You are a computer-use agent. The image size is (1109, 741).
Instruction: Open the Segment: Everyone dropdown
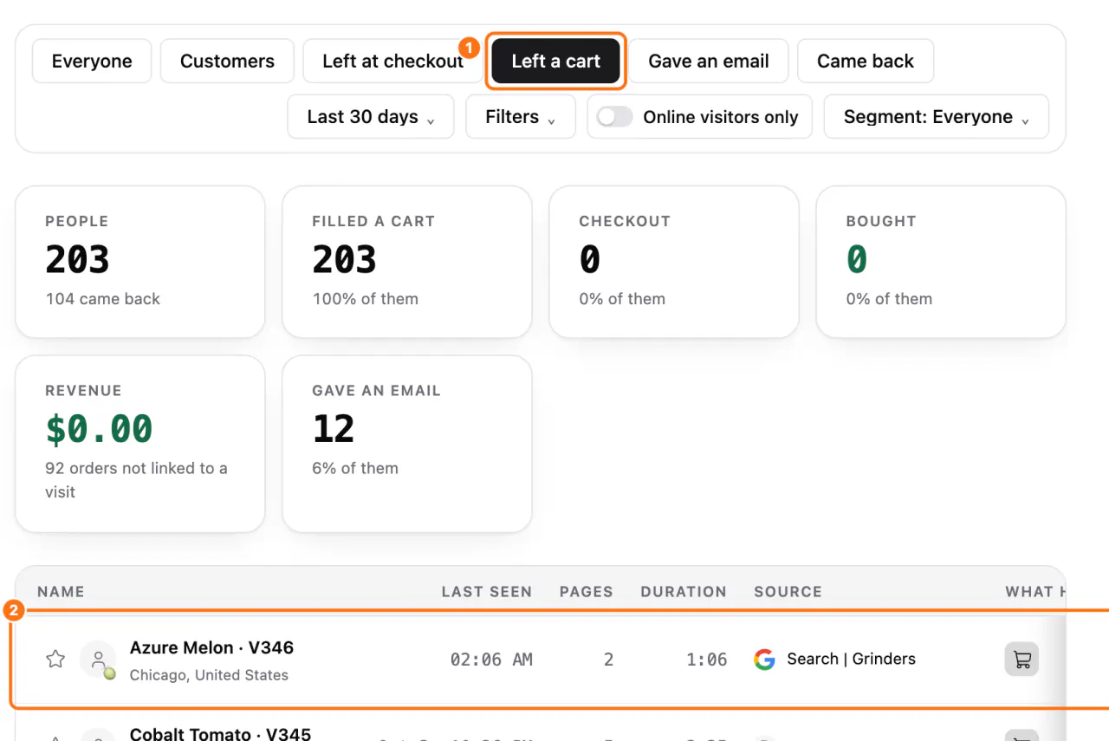click(x=936, y=117)
